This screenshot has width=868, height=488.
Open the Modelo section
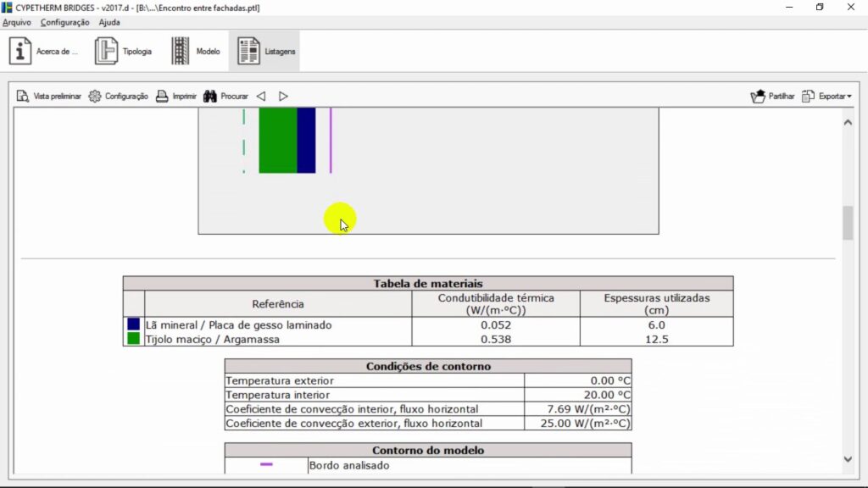click(x=181, y=51)
